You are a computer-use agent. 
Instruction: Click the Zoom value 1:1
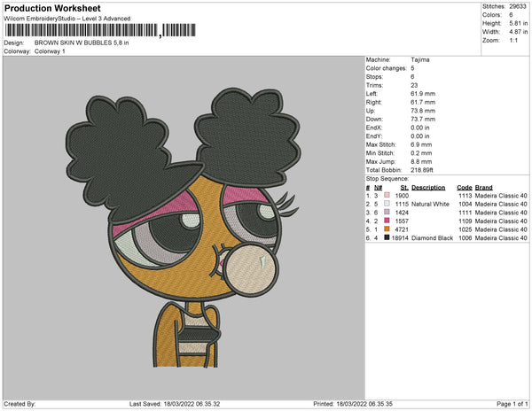[513, 41]
